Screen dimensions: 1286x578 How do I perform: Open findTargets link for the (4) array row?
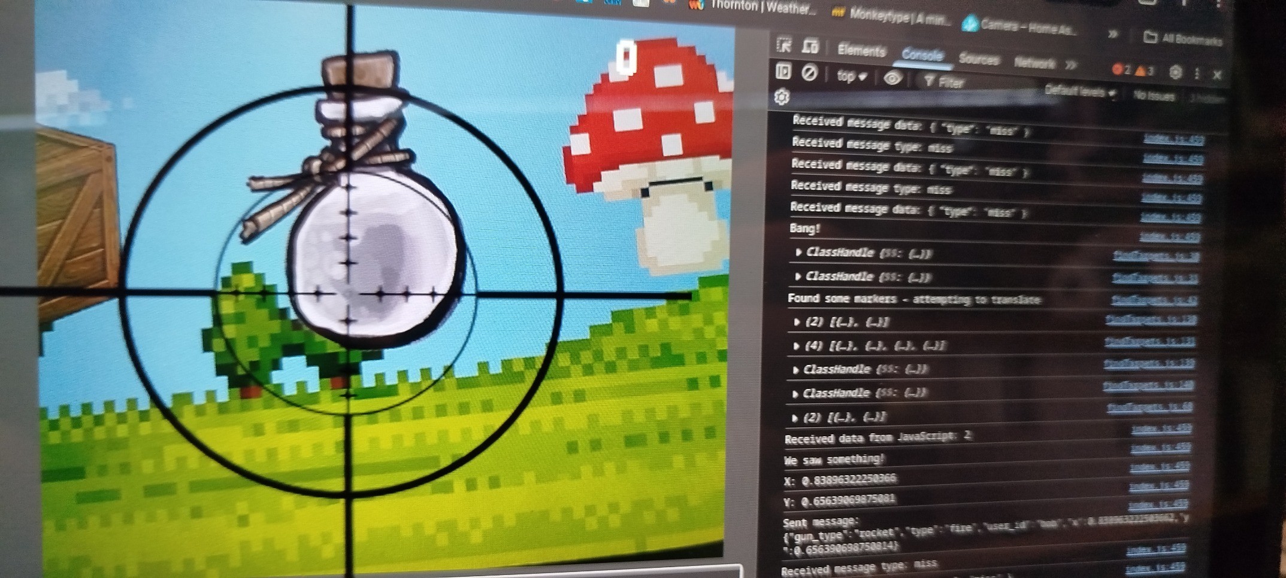click(1150, 342)
